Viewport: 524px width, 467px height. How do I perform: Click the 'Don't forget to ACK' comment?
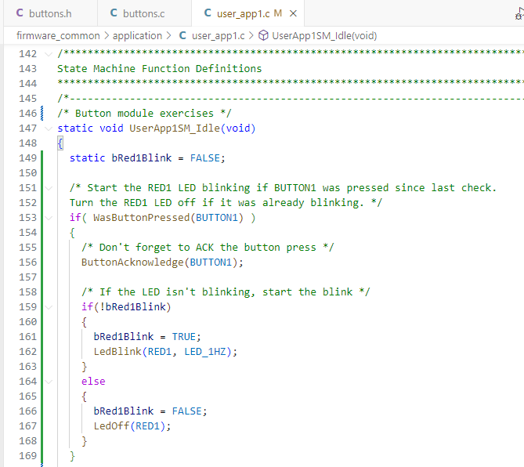point(208,248)
